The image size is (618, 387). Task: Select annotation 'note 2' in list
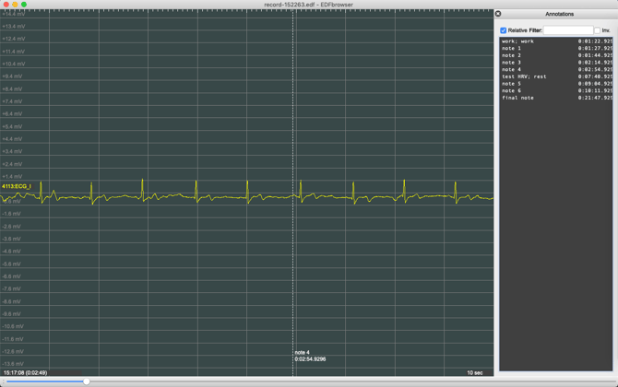512,55
